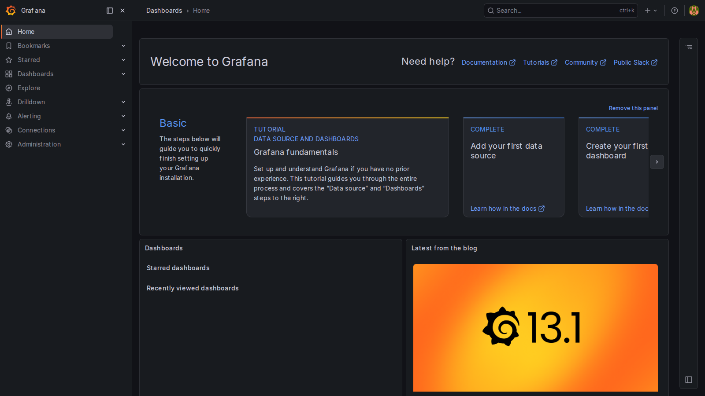Expand the Drilldown section chevron

123,102
